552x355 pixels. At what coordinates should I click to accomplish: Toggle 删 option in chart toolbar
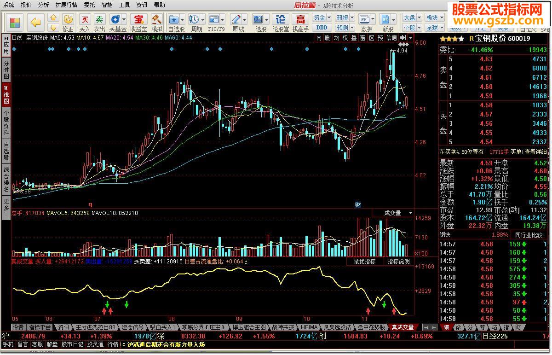coord(328,38)
